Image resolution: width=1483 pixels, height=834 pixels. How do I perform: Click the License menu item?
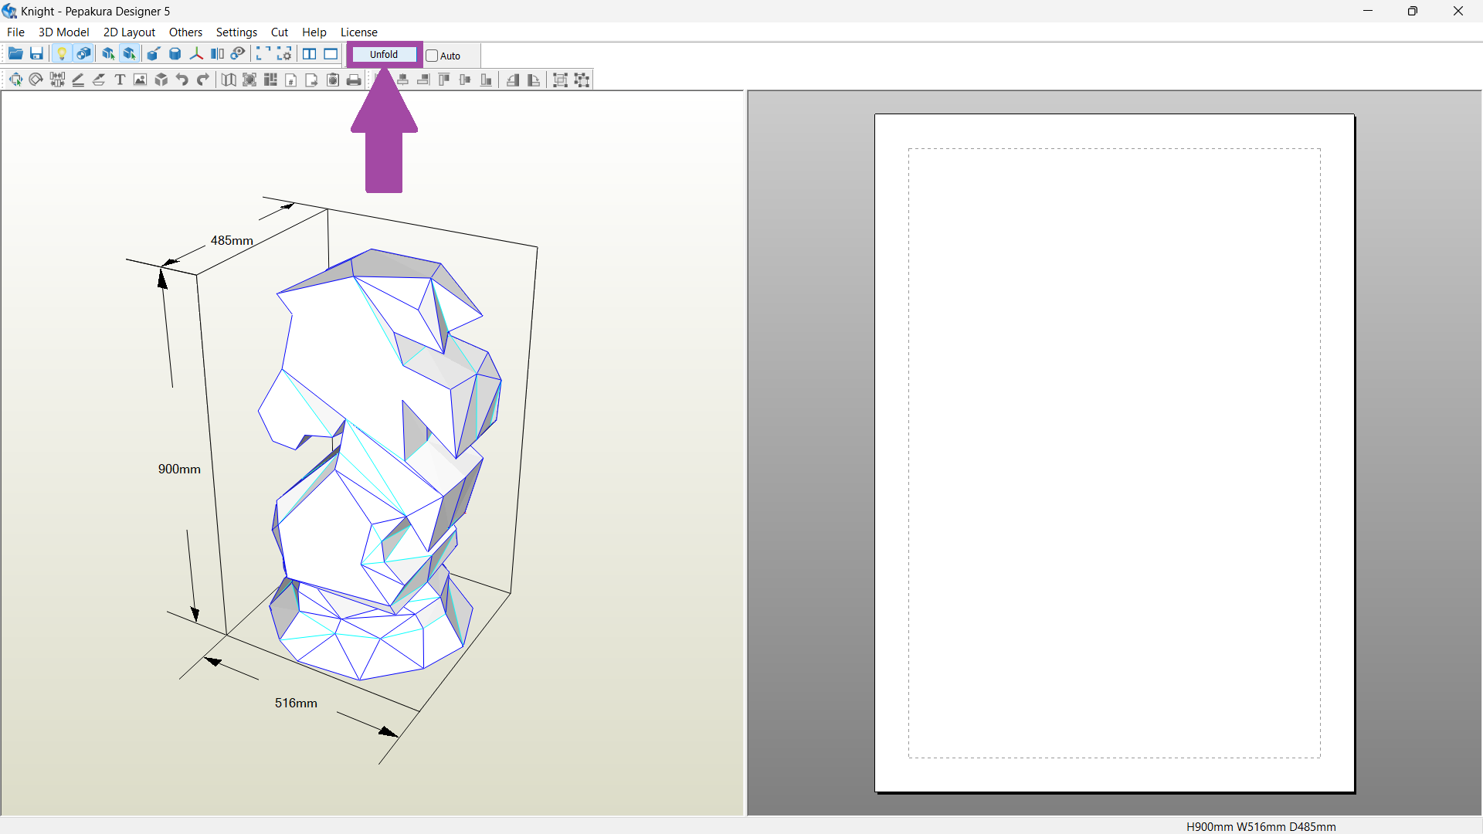358,32
